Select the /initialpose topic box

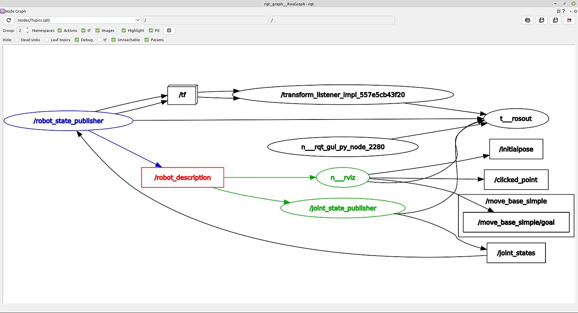coord(516,149)
